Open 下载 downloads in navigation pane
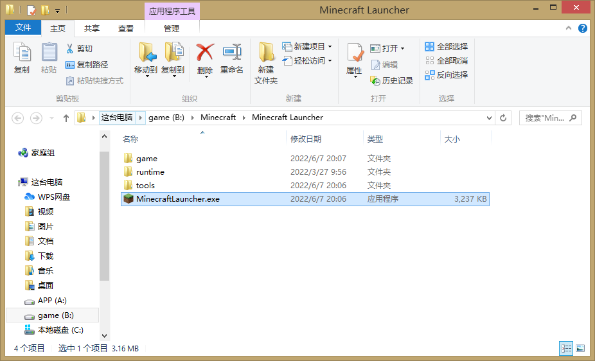This screenshot has width=595, height=361. [x=39, y=256]
